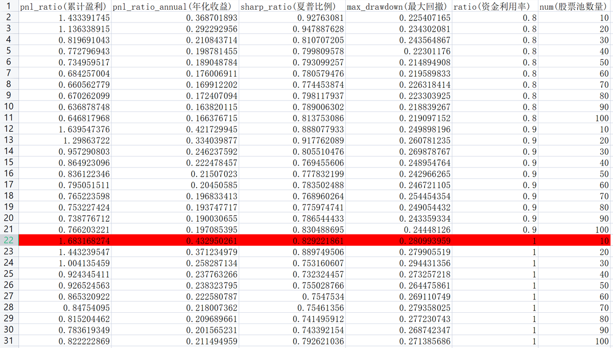613x348 pixels.
Task: Select row 31 via its row number
Action: pos(9,341)
